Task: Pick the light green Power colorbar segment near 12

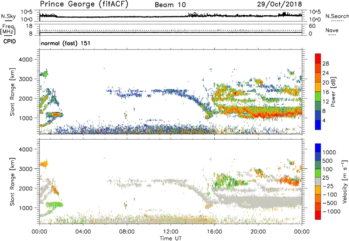Action: (x=318, y=97)
